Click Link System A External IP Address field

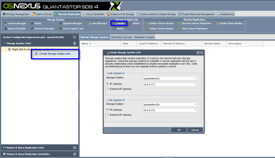170,90
